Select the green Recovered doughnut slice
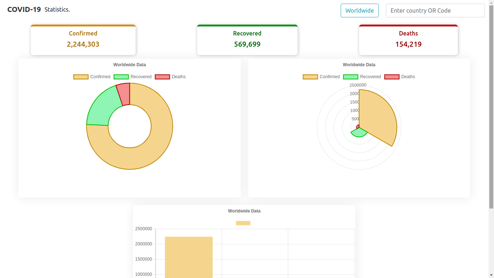494x278 pixels. click(102, 109)
